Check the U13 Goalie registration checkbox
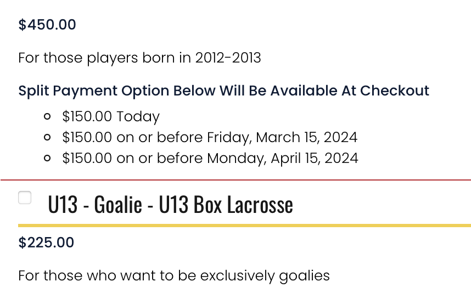 click(x=25, y=198)
